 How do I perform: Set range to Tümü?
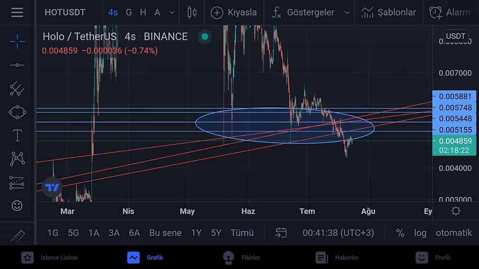coord(242,233)
